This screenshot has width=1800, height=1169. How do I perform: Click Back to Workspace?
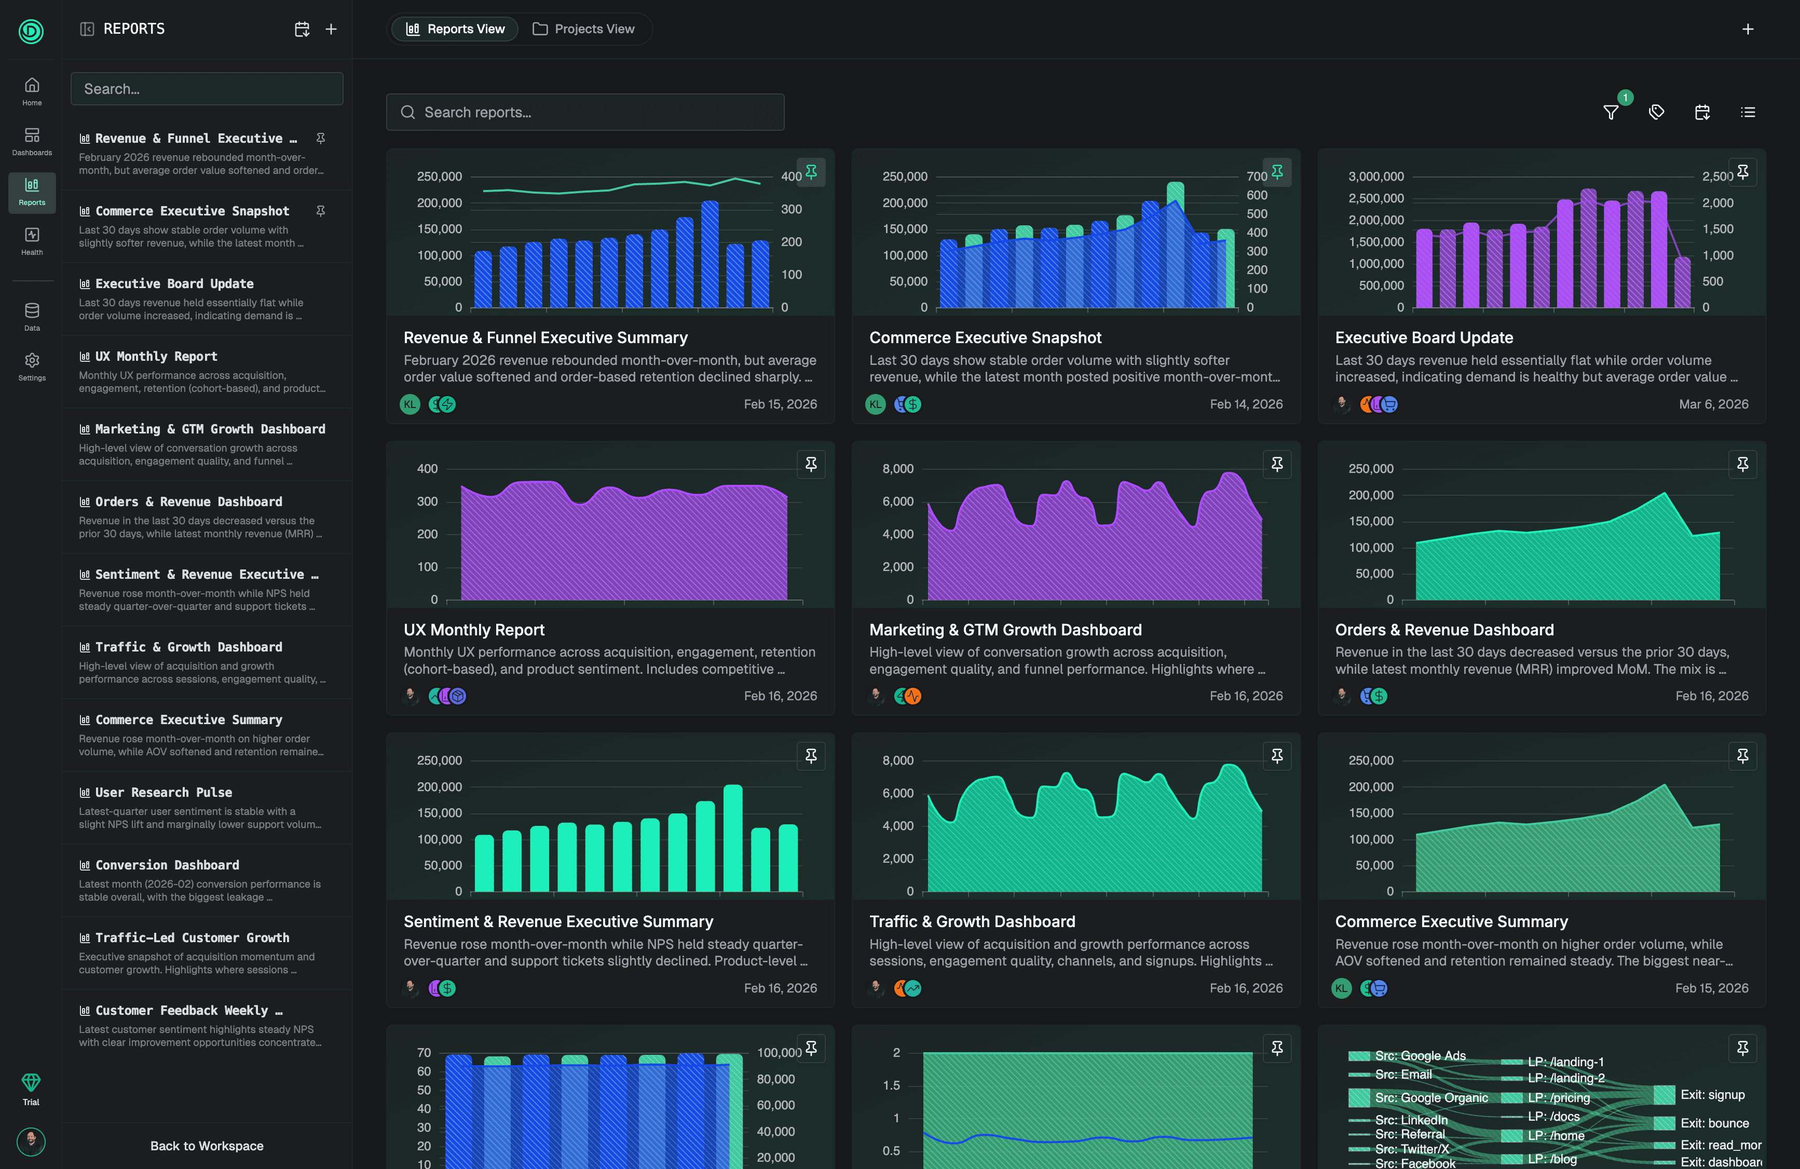click(x=207, y=1146)
